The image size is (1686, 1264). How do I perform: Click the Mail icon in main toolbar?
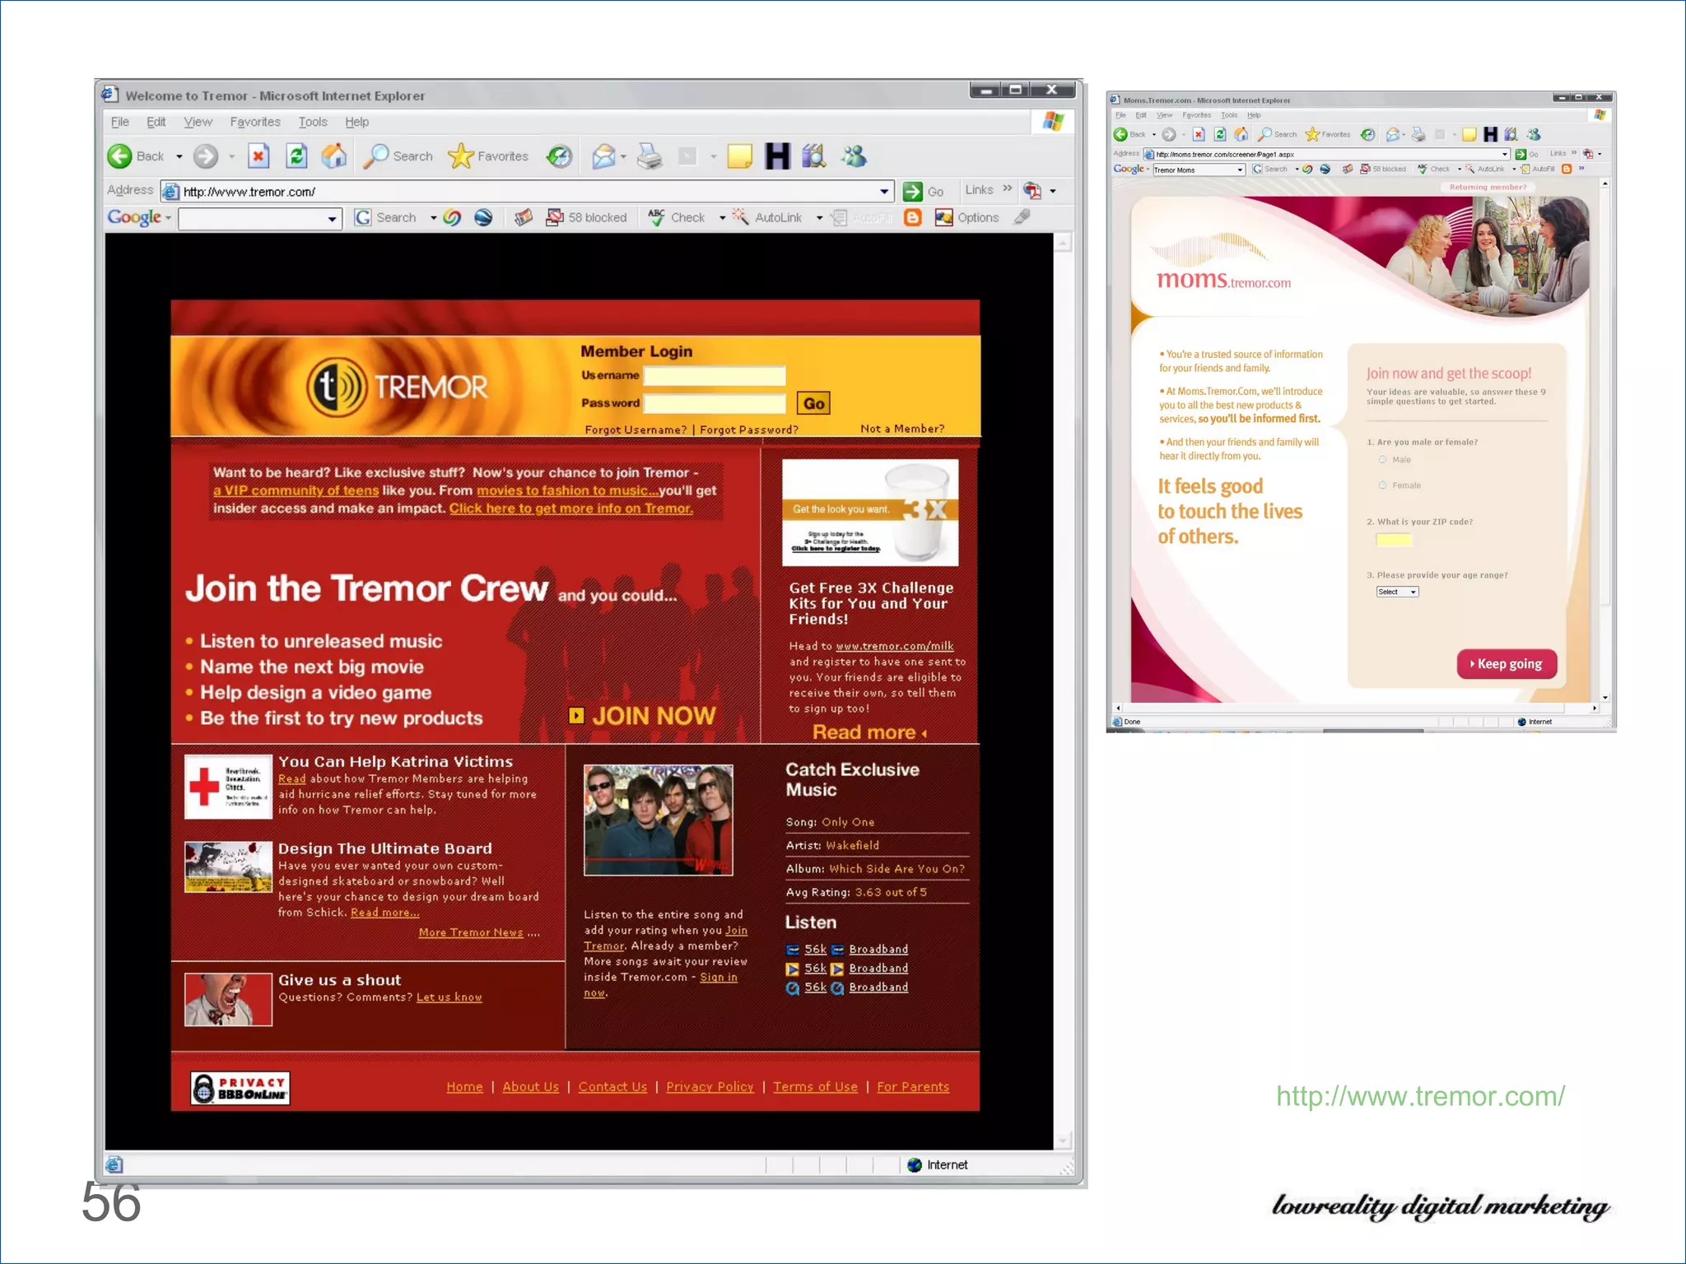click(603, 156)
